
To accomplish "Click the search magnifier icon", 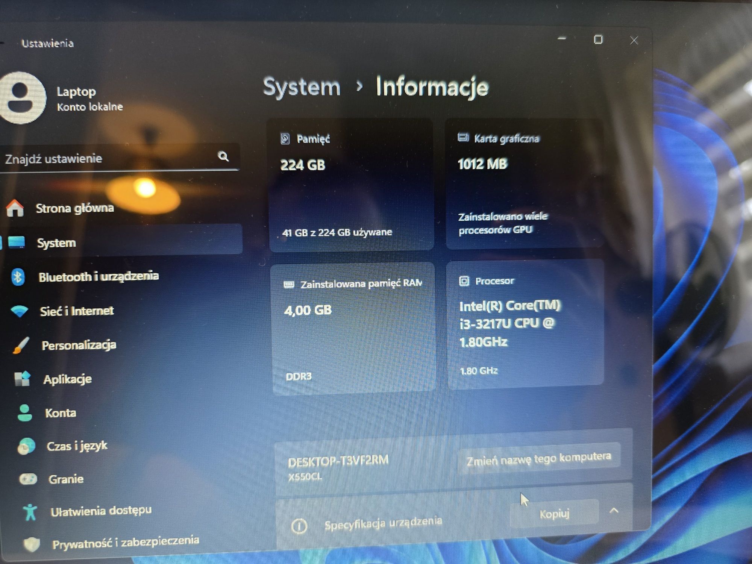I will (x=223, y=156).
